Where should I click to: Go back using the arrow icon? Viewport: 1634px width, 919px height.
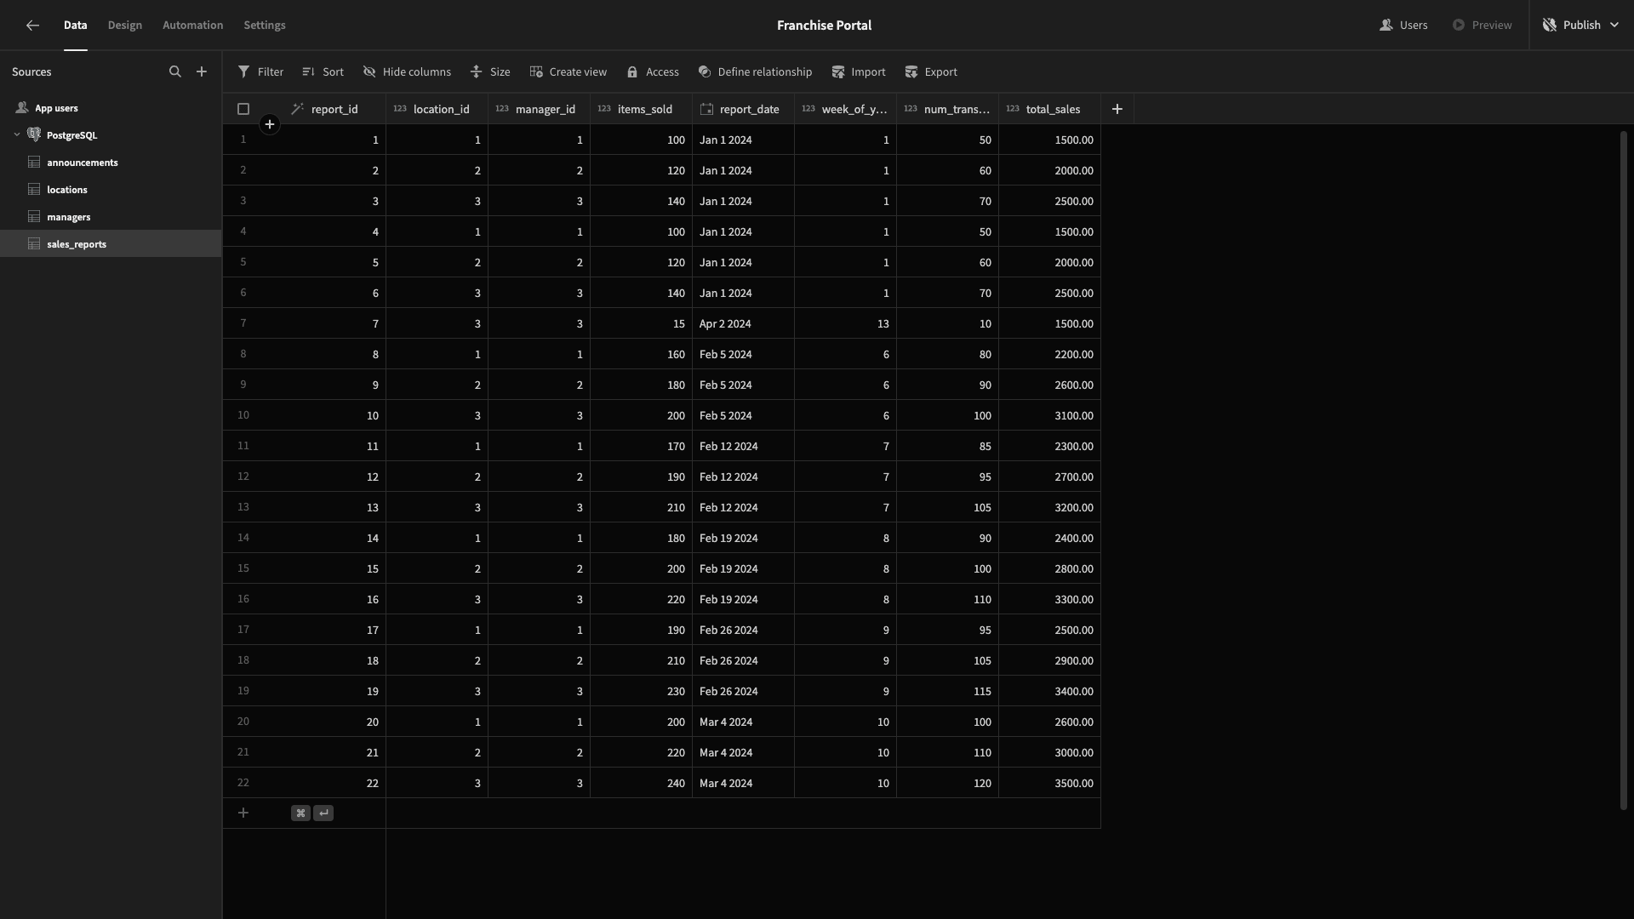click(x=32, y=26)
